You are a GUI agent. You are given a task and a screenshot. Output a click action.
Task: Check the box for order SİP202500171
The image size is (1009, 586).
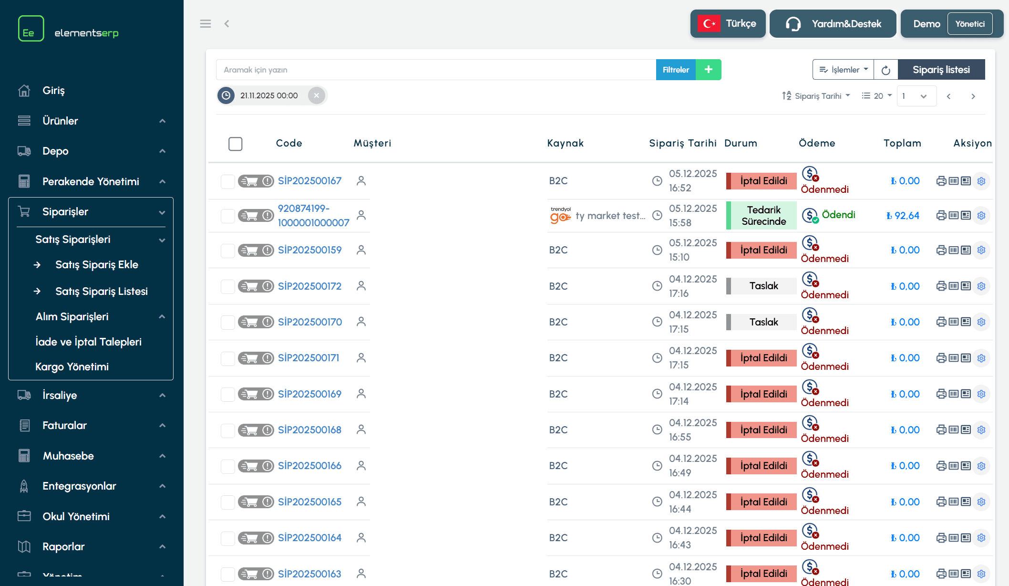(227, 358)
